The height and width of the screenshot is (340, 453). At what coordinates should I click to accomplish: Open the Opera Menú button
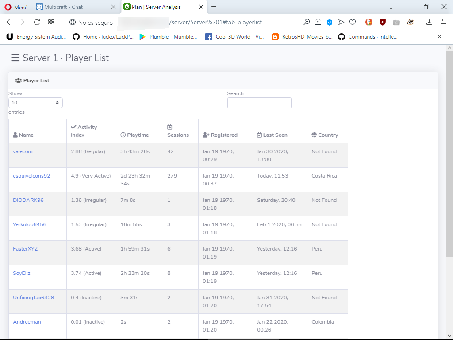[16, 7]
